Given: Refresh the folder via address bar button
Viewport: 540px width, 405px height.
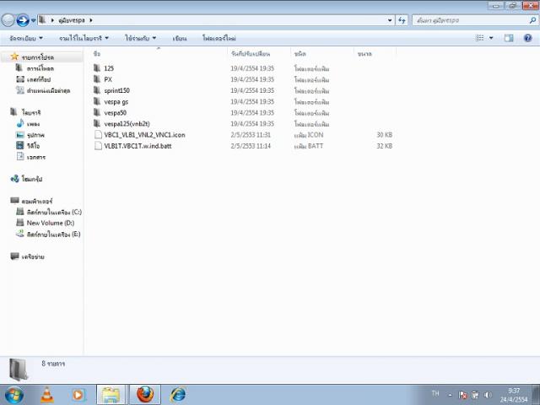Looking at the screenshot, I should [402, 19].
